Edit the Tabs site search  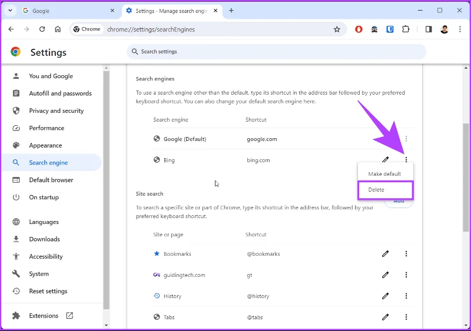pos(386,317)
